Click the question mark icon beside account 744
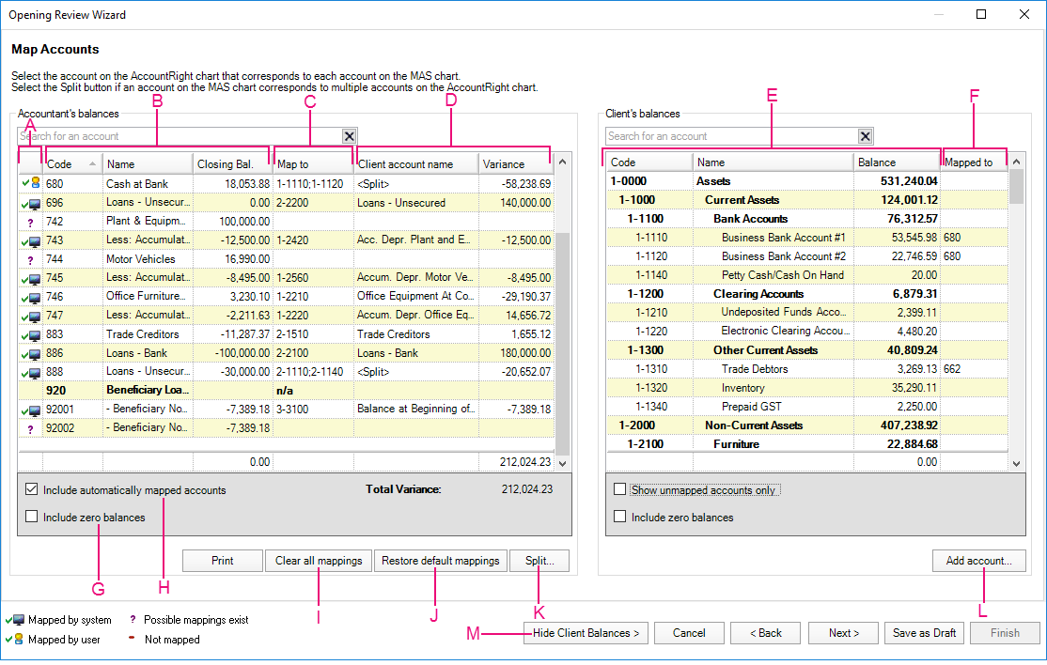This screenshot has height=665, width=1047. (x=30, y=259)
